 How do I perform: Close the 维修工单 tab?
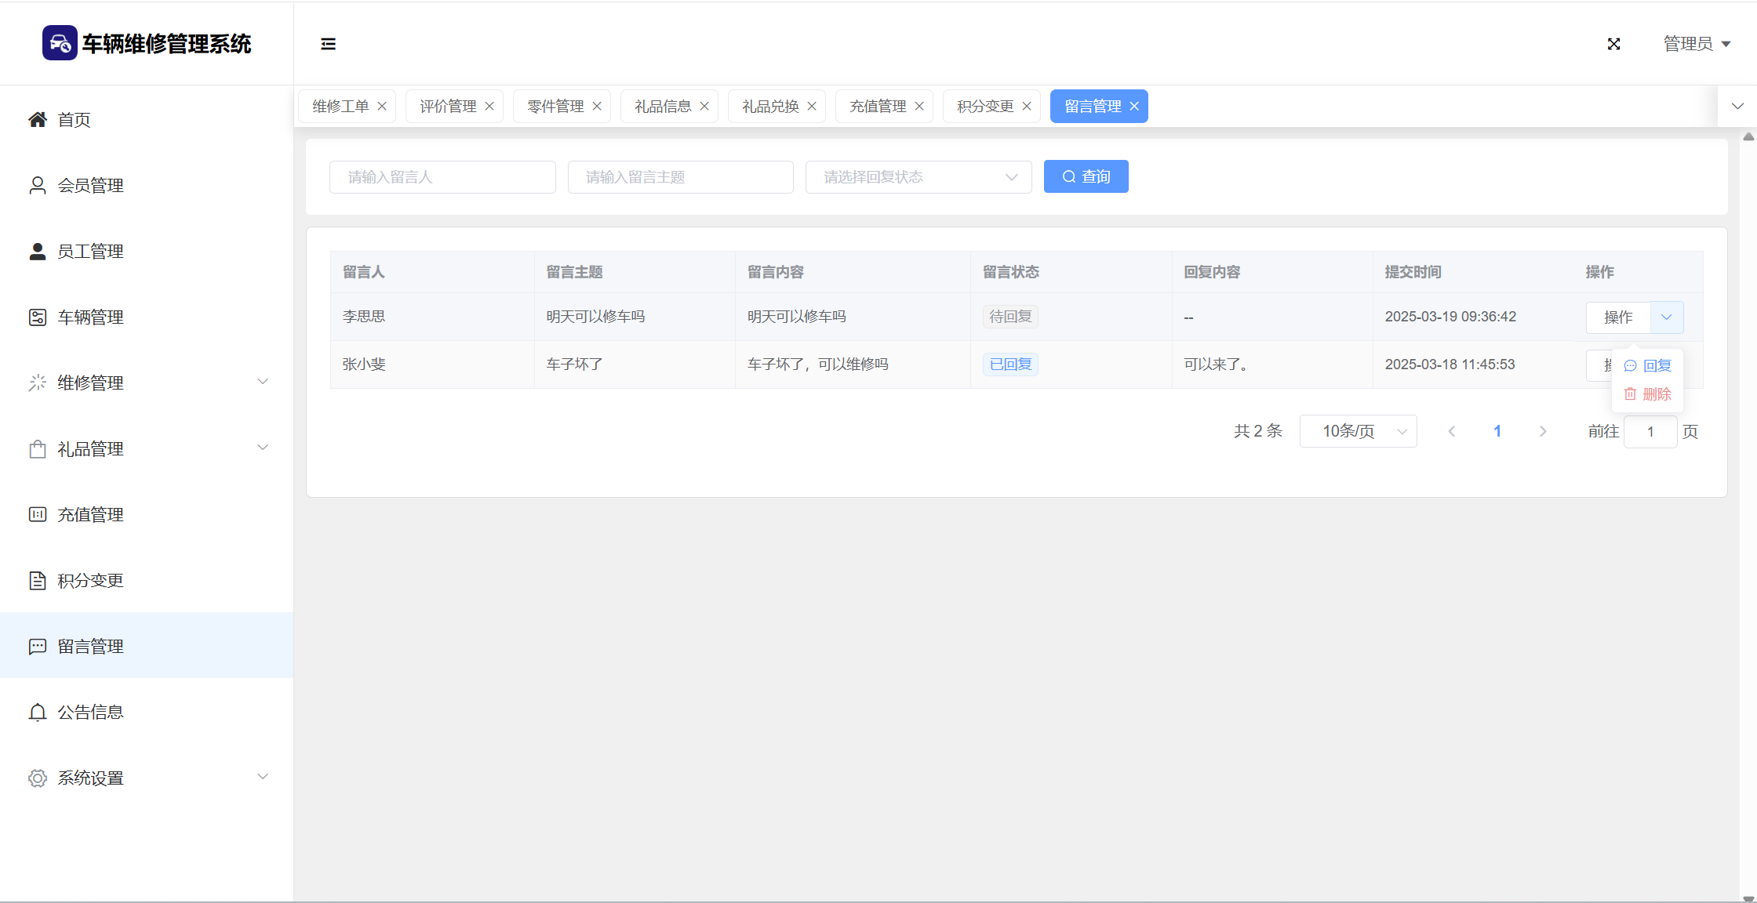(x=382, y=107)
